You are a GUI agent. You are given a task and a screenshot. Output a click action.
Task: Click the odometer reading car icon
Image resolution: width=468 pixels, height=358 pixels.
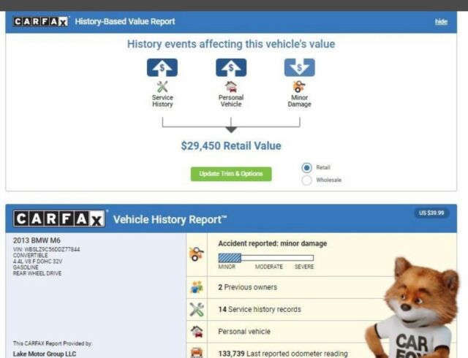(197, 353)
